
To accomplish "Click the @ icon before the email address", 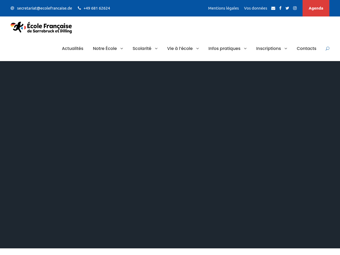I will 12,8.
